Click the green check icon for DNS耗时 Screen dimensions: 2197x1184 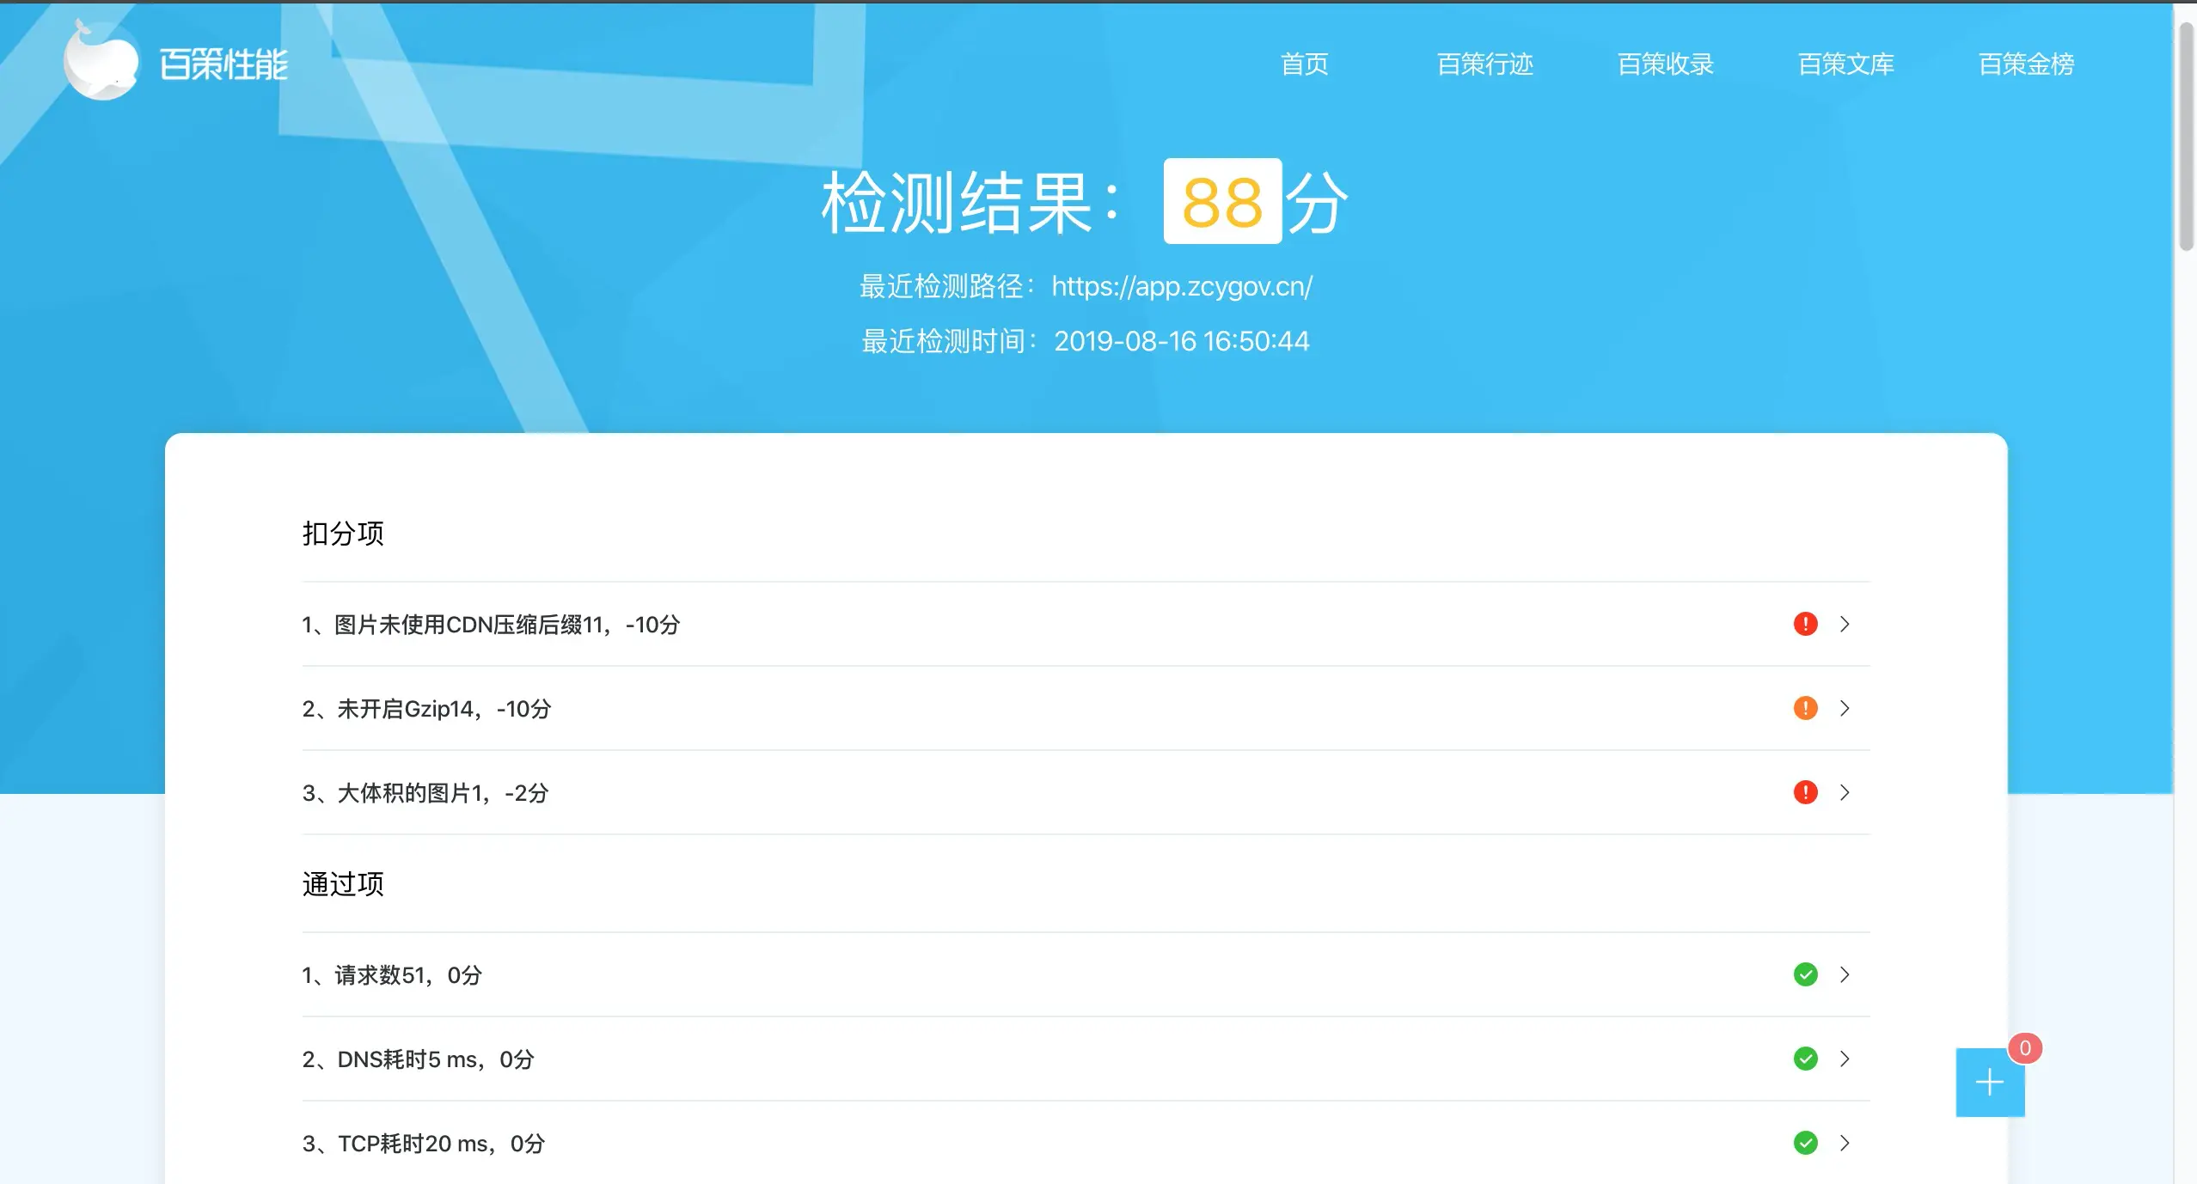click(x=1805, y=1059)
